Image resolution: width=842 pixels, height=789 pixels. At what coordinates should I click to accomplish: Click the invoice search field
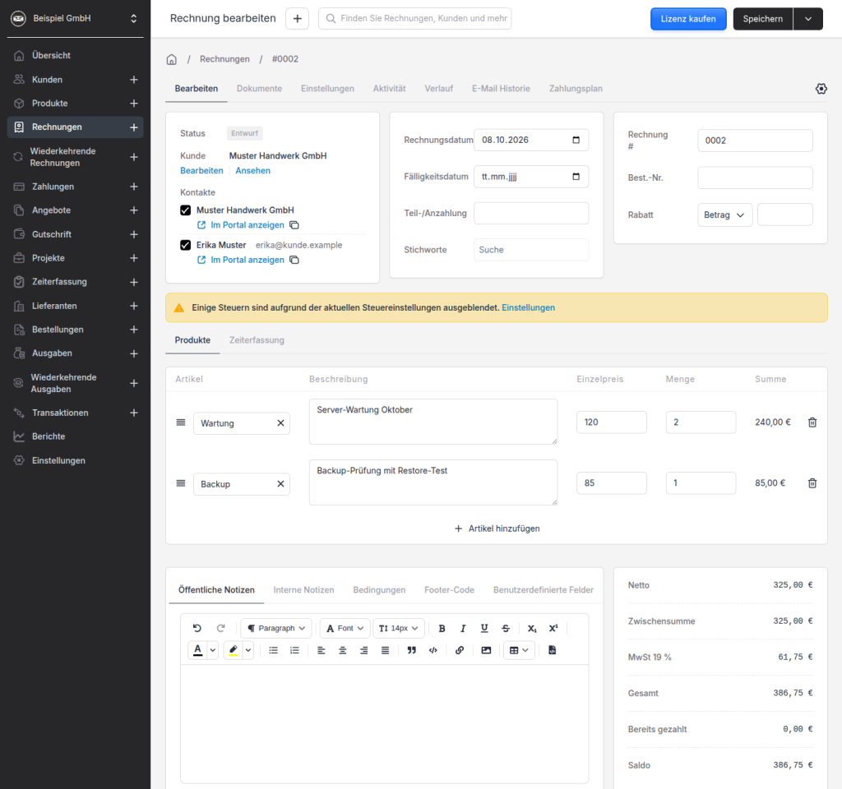point(414,18)
